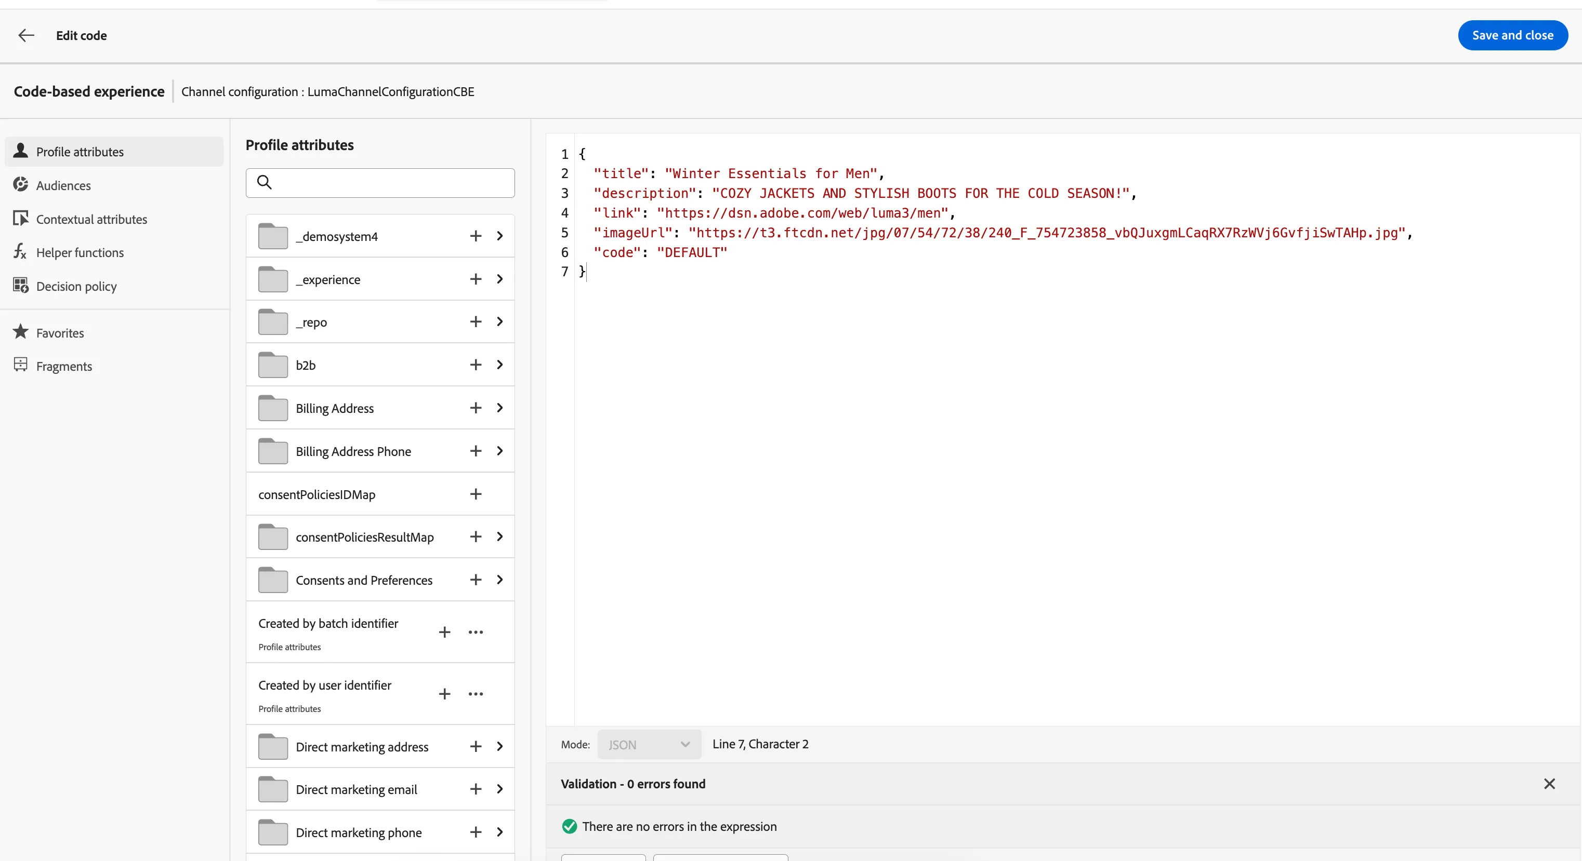This screenshot has width=1582, height=861.
Task: Select Decision policy in the sidebar
Action: click(x=114, y=286)
